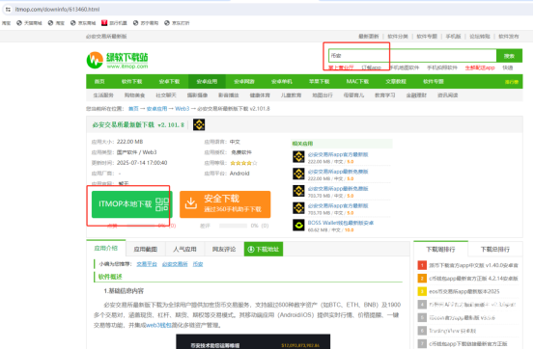Click rank 3 badge in weekly download list
The height and width of the screenshot is (349, 534).
[422, 291]
